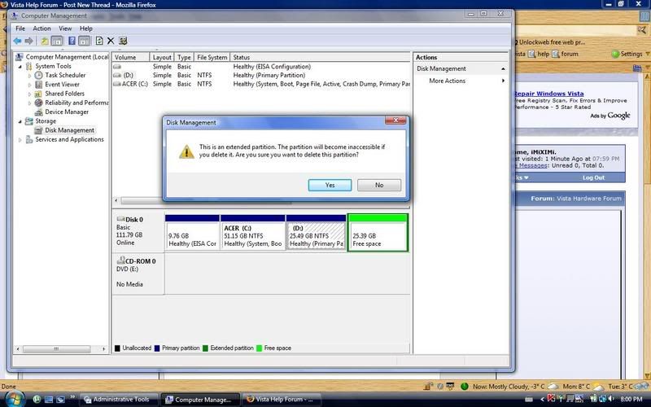The width and height of the screenshot is (651, 407).
Task: Expand the Shared Folders node
Action: (29, 94)
